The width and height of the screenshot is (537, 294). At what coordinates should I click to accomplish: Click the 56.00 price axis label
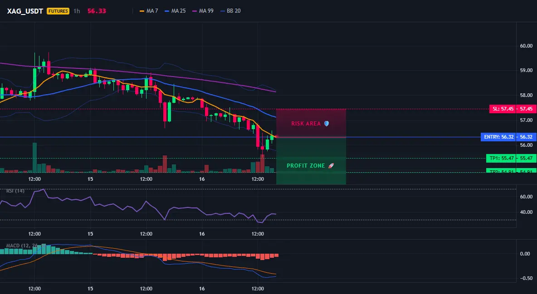(x=526, y=145)
